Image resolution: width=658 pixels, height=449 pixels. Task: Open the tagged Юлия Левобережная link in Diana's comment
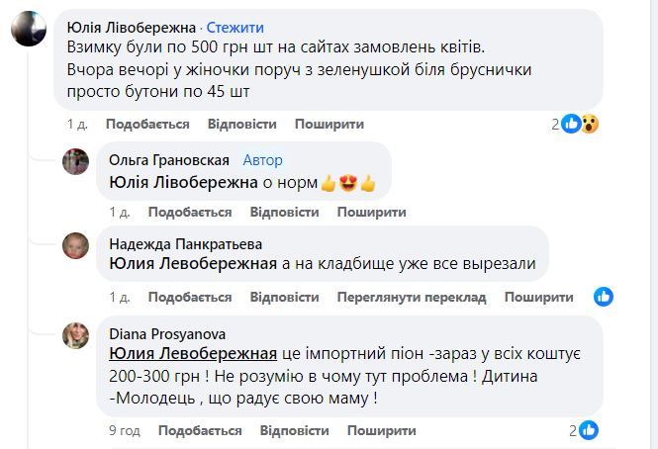tap(192, 355)
